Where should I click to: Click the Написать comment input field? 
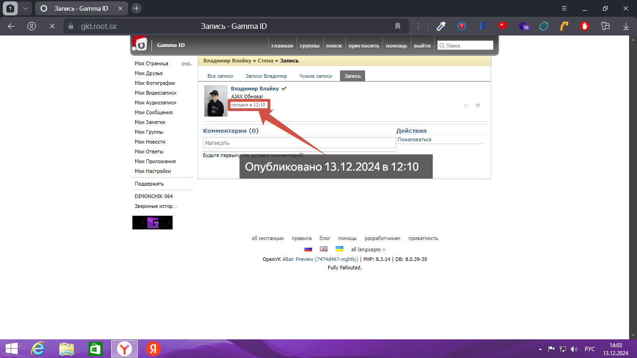(x=299, y=143)
